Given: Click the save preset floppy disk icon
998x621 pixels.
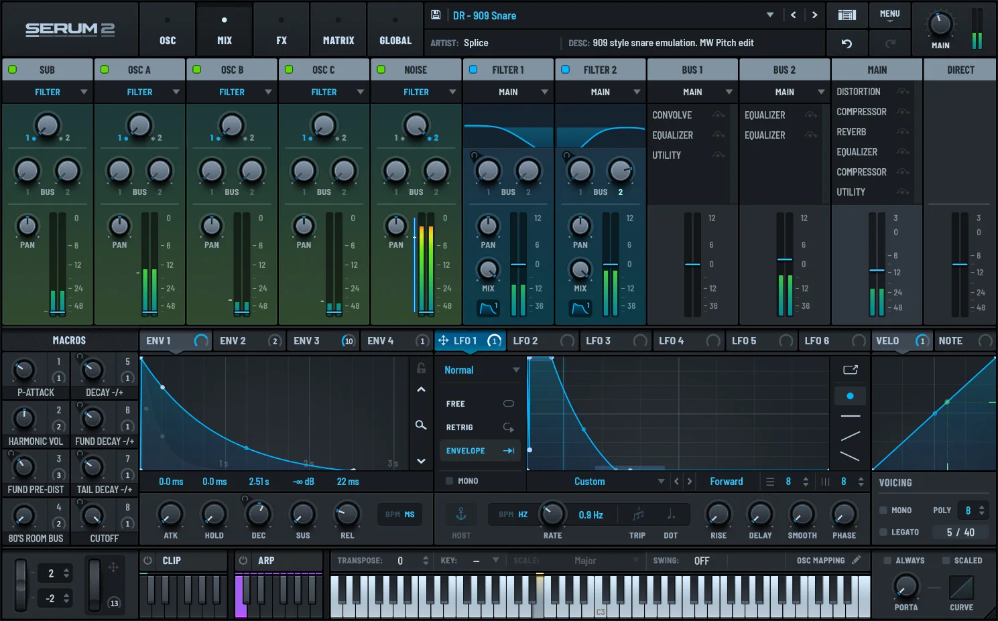Looking at the screenshot, I should tap(436, 15).
